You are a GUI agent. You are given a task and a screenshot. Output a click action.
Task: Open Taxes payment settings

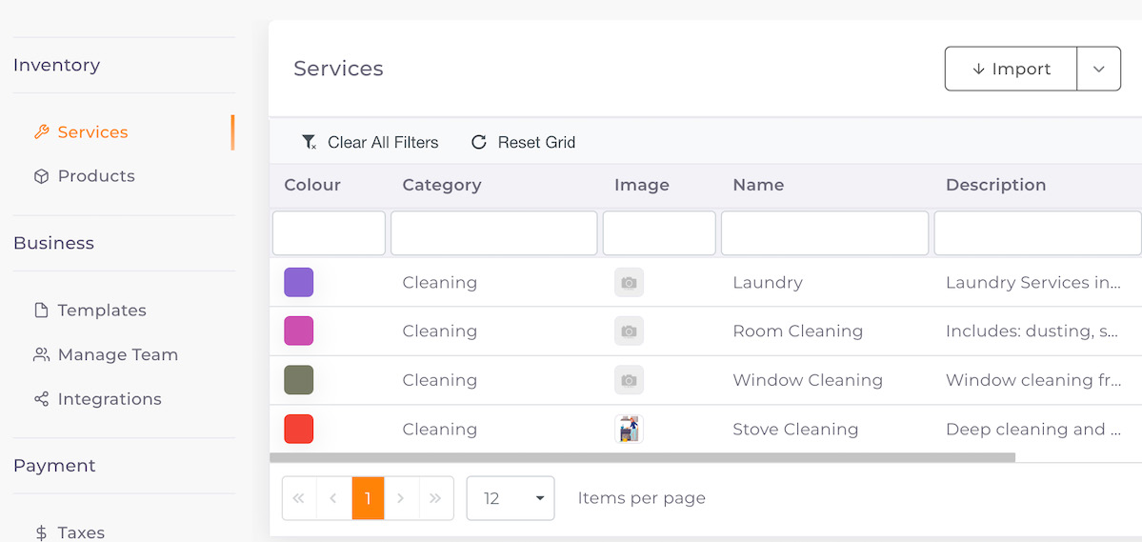pos(70,532)
